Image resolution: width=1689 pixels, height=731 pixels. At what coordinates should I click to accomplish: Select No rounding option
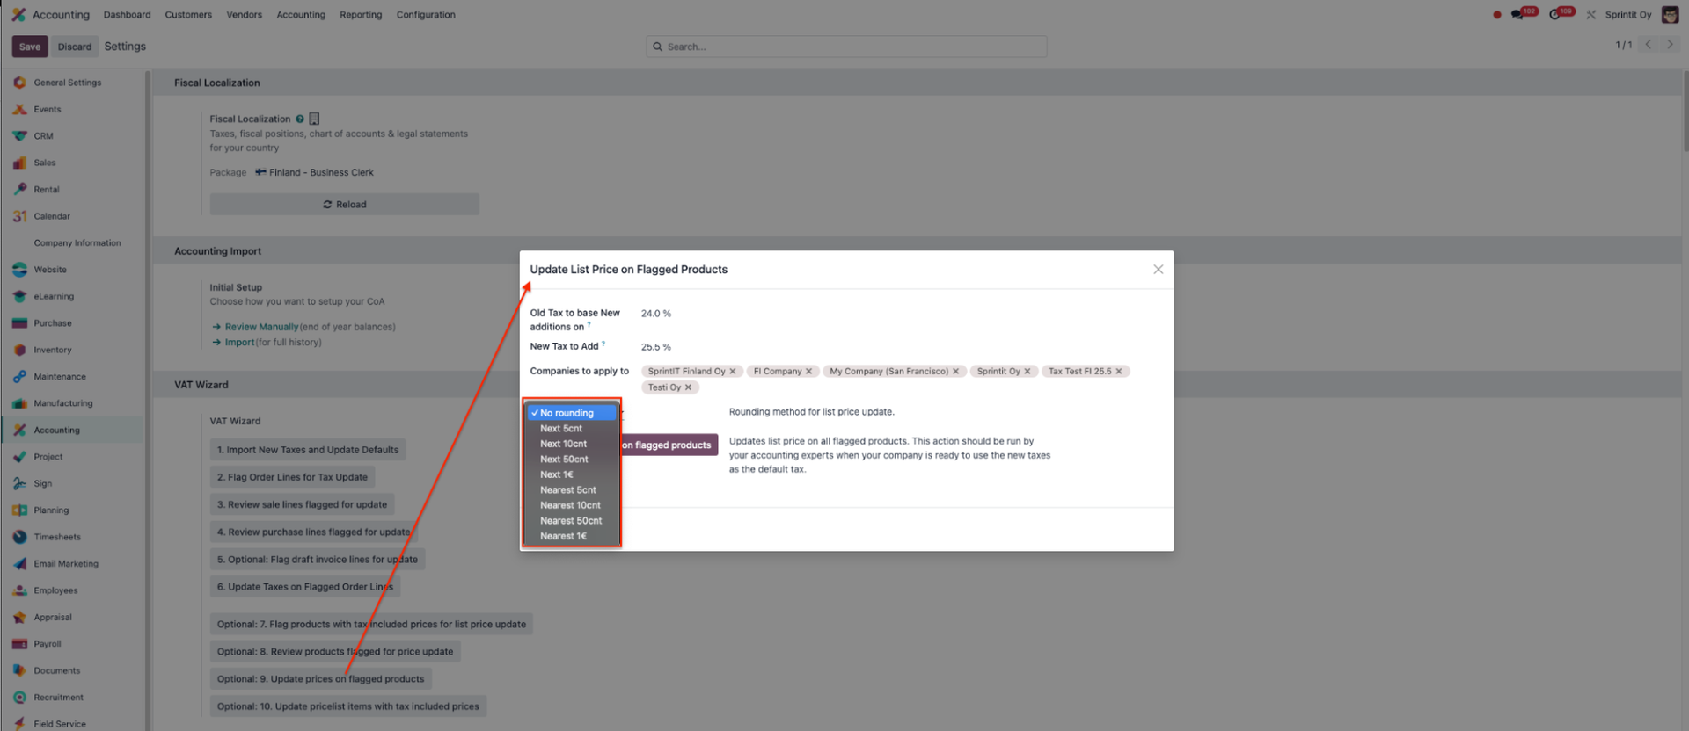point(572,413)
